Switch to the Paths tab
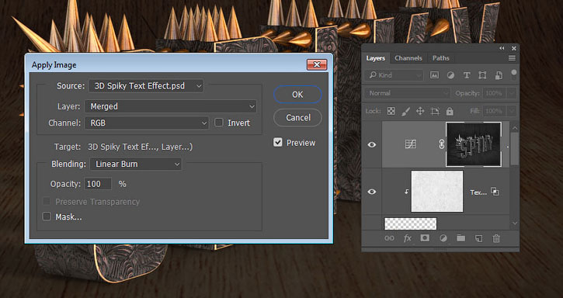563x298 pixels. point(440,58)
